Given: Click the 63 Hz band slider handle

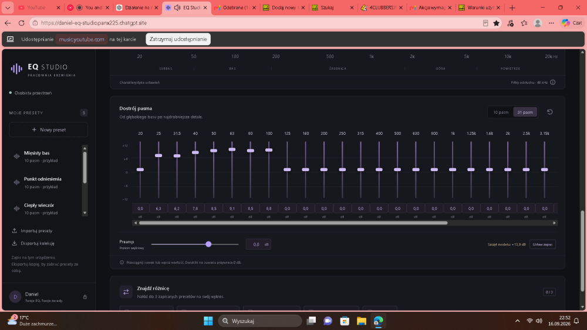Looking at the screenshot, I should click(232, 149).
